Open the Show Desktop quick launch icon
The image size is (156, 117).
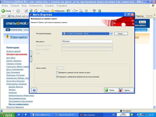[x=19, y=115]
